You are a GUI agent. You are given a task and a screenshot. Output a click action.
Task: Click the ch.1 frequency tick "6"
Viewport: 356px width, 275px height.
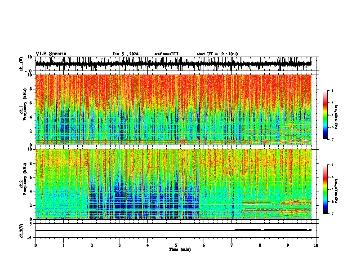click(31, 103)
